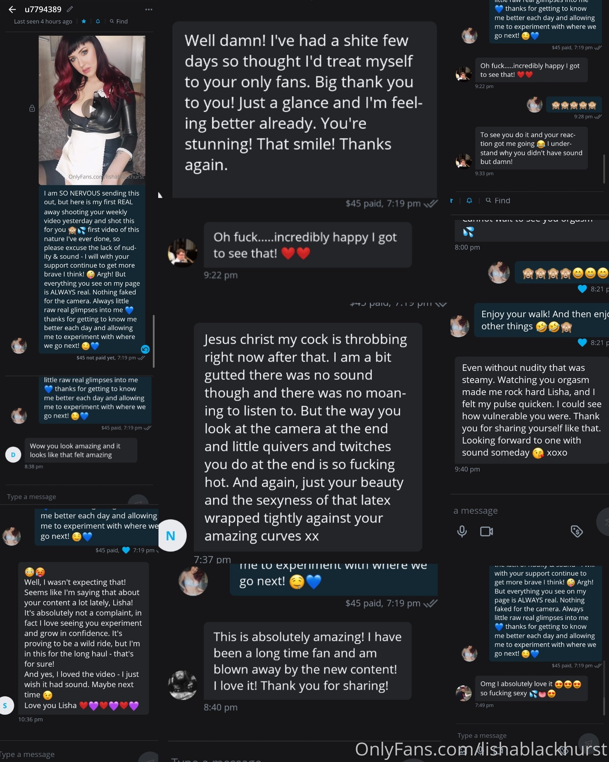The image size is (609, 762).
Task: Toggle the bell icon in right panel header
Action: click(469, 201)
